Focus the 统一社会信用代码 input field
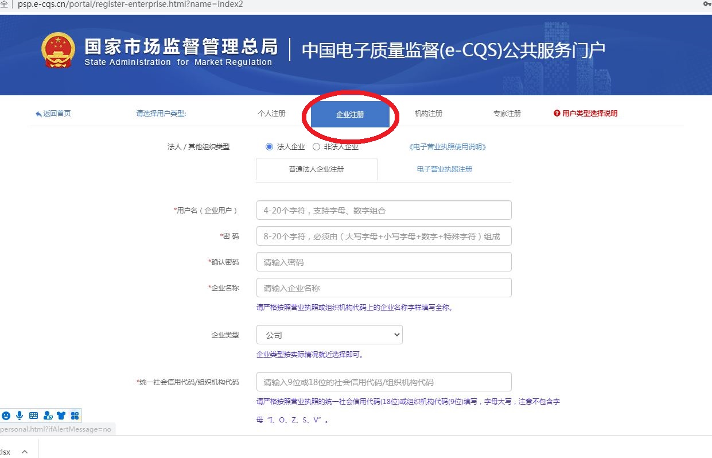712x458 pixels. pos(383,382)
